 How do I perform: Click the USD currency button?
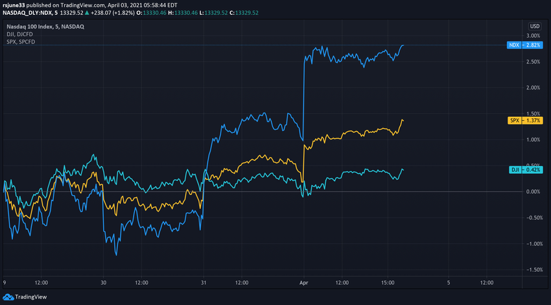click(x=535, y=27)
